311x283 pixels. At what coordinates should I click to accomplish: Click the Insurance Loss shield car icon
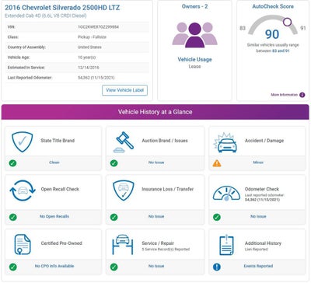point(124,190)
